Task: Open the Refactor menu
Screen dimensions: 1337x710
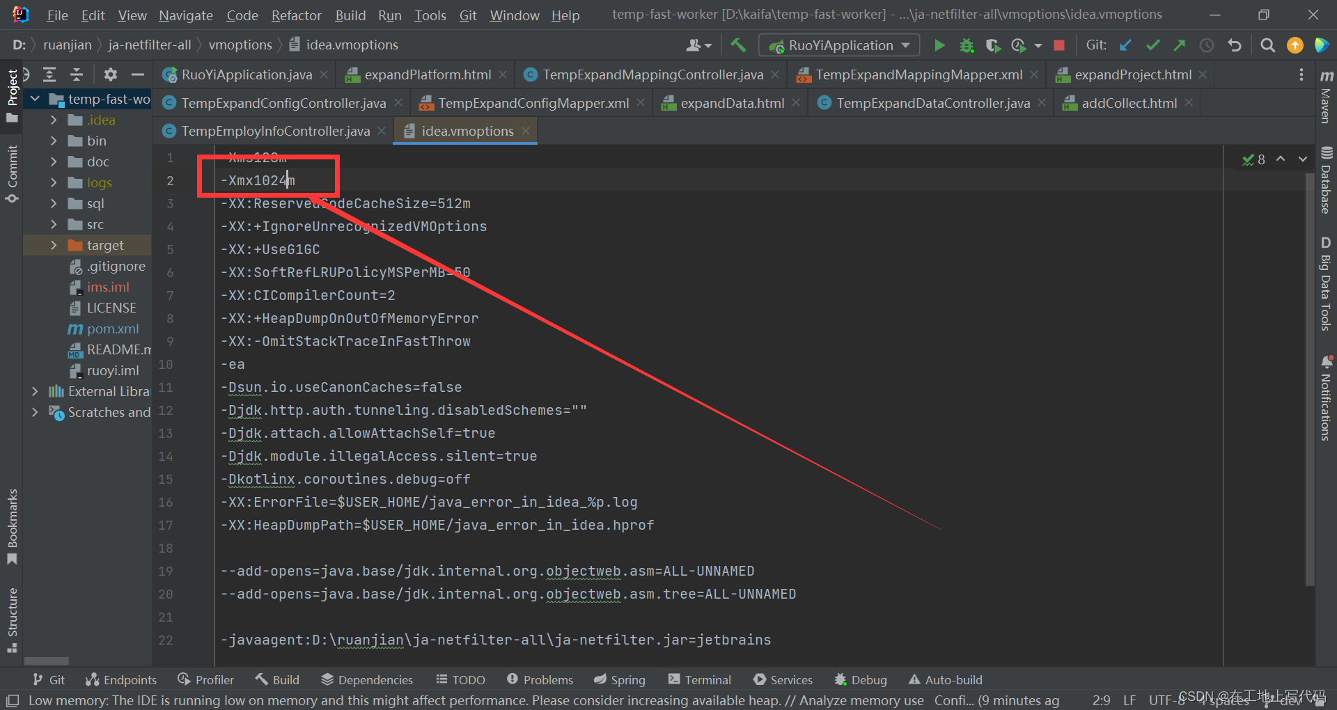Action: (296, 15)
